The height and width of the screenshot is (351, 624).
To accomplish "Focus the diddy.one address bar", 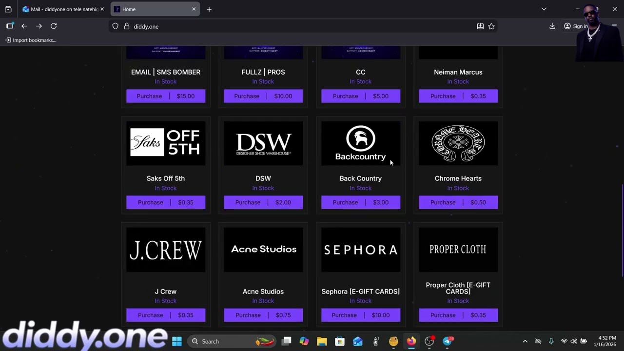I will (x=302, y=26).
